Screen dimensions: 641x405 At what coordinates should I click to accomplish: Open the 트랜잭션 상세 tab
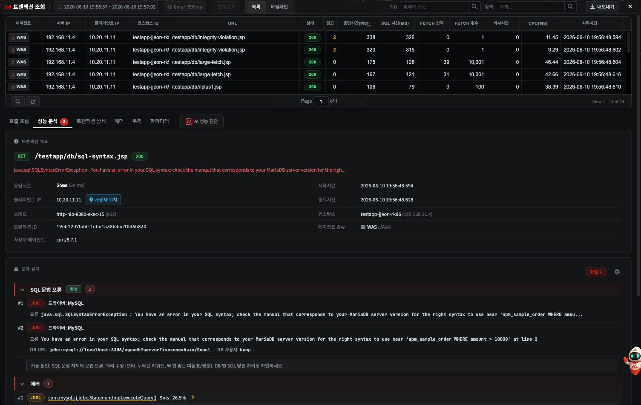(91, 121)
